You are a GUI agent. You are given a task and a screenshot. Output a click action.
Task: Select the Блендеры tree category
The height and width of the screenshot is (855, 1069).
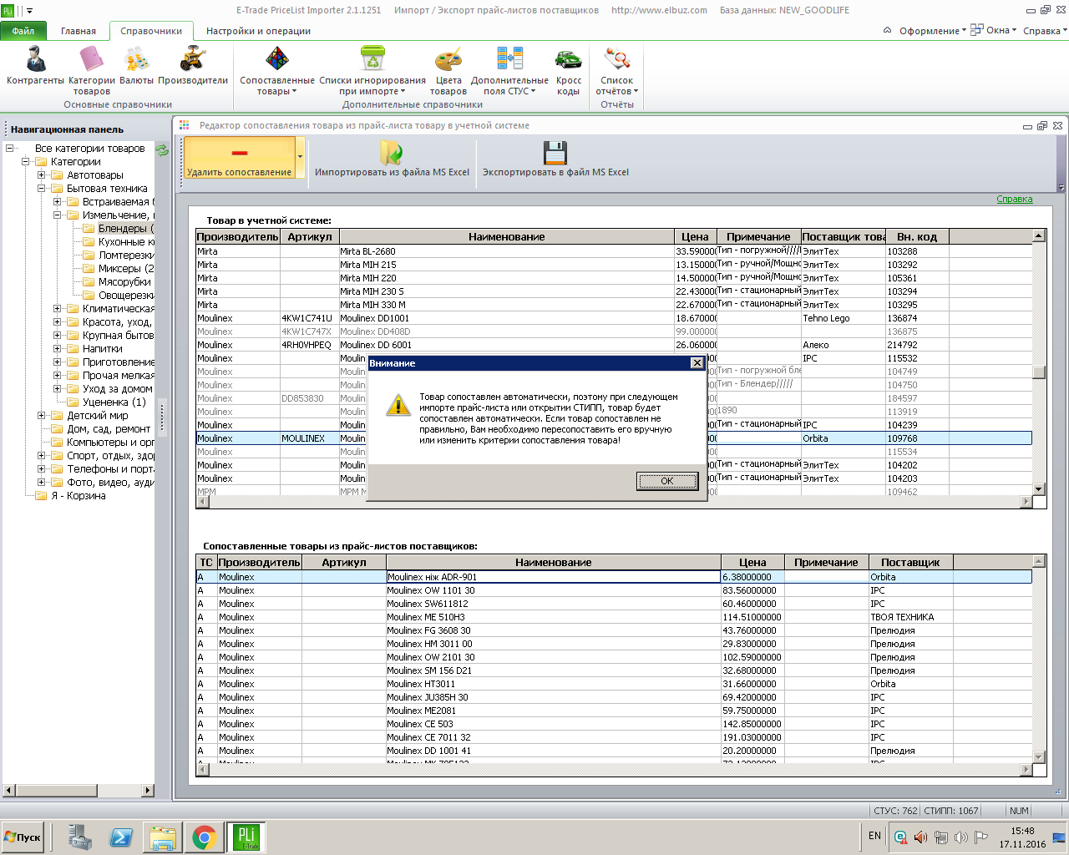[x=125, y=229]
